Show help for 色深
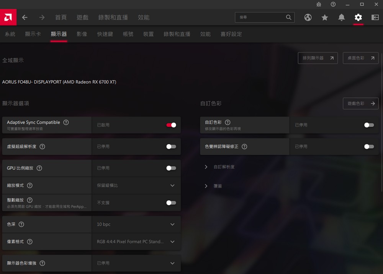 (21, 224)
